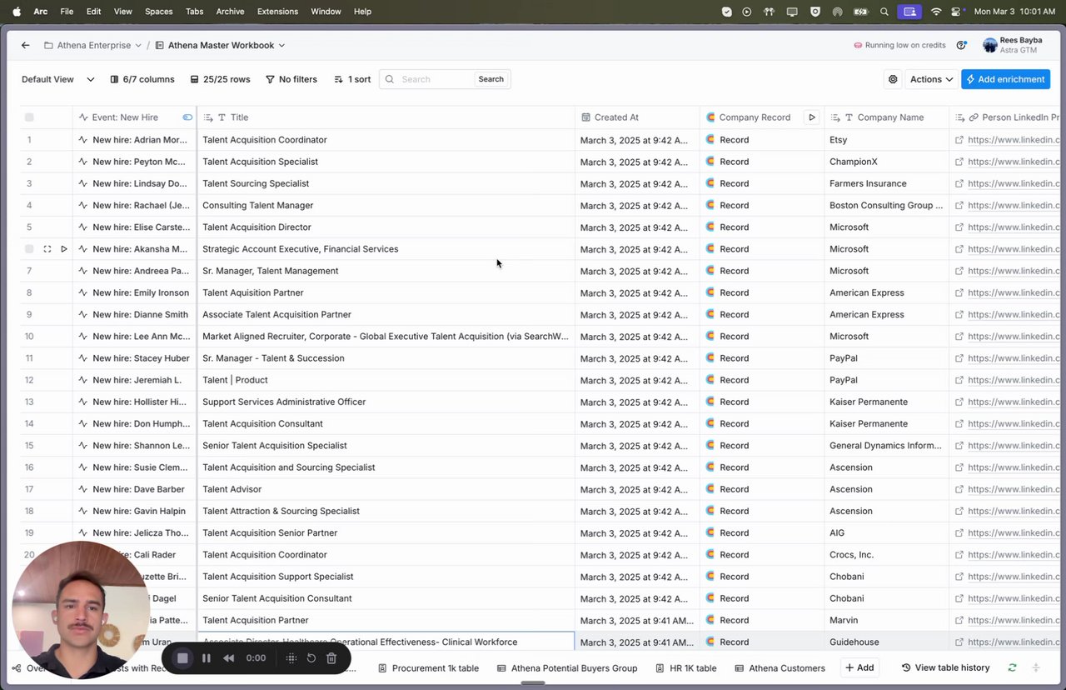Click the event icon for Lindsay Do... row
The image size is (1066, 690).
[83, 183]
